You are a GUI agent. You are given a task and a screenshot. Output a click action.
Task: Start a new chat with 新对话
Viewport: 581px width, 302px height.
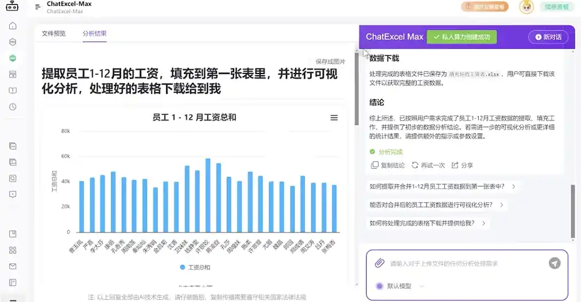click(548, 37)
